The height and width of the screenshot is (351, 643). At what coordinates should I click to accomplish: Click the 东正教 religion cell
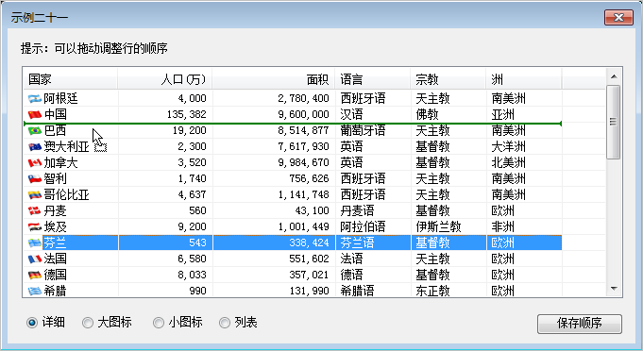click(x=433, y=291)
